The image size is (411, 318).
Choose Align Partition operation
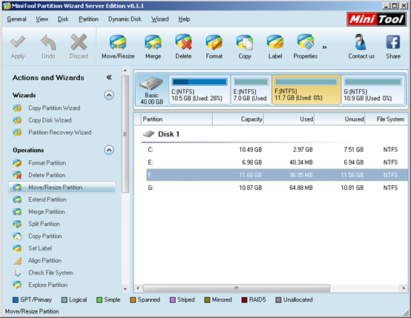45,260
